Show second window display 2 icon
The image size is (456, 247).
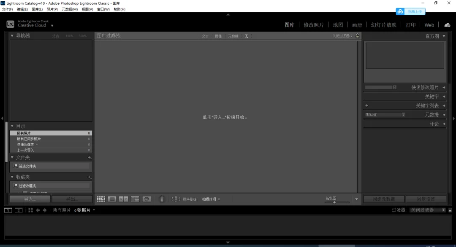coord(19,210)
